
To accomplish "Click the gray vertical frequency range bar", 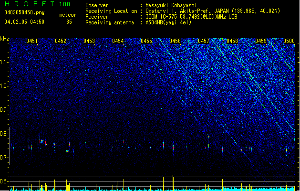I will pos(9,146).
